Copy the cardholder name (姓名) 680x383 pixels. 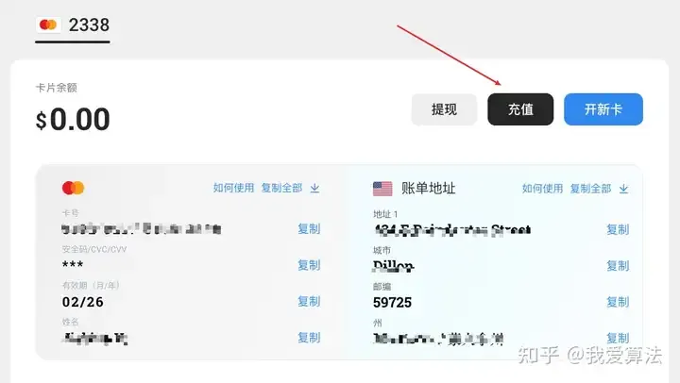(309, 337)
